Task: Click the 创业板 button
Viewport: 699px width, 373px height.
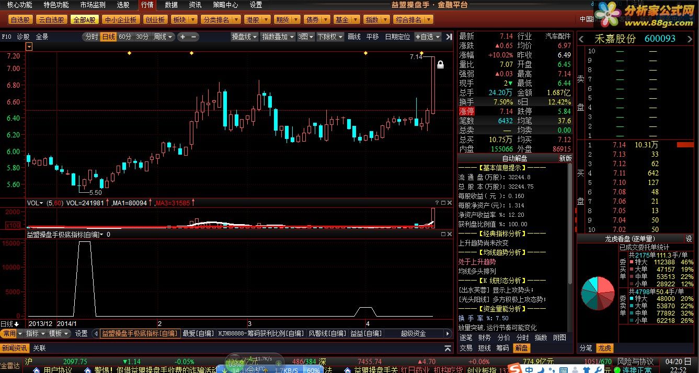Action: (155, 20)
